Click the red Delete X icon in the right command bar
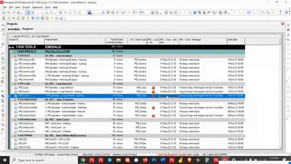The image size is (291, 164). pos(288,30)
